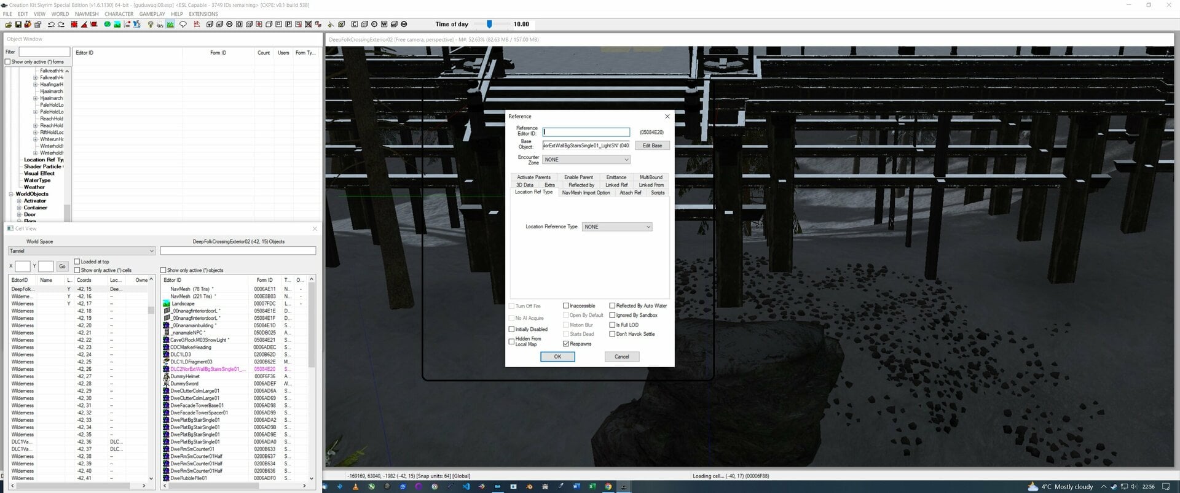The width and height of the screenshot is (1180, 493).
Task: Click the open folder toolbar icon
Action: (9, 25)
